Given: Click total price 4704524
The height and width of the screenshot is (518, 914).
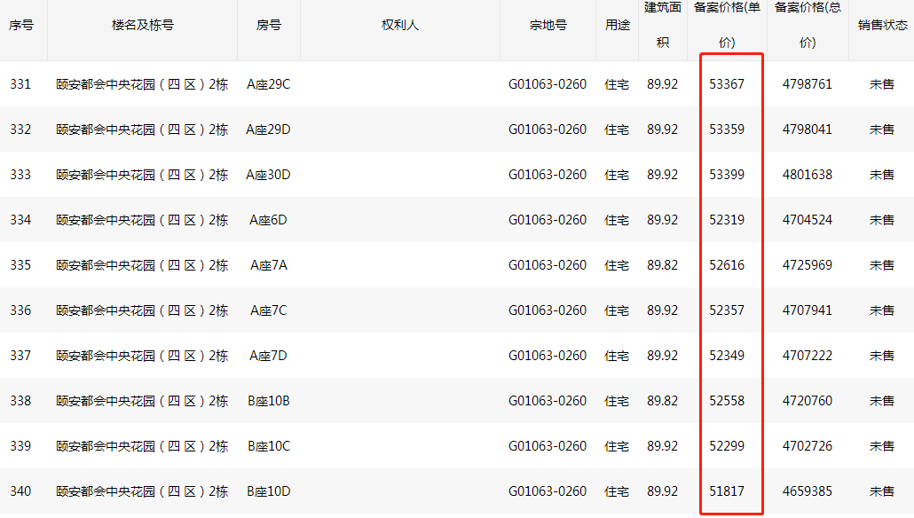Looking at the screenshot, I should coord(808,220).
